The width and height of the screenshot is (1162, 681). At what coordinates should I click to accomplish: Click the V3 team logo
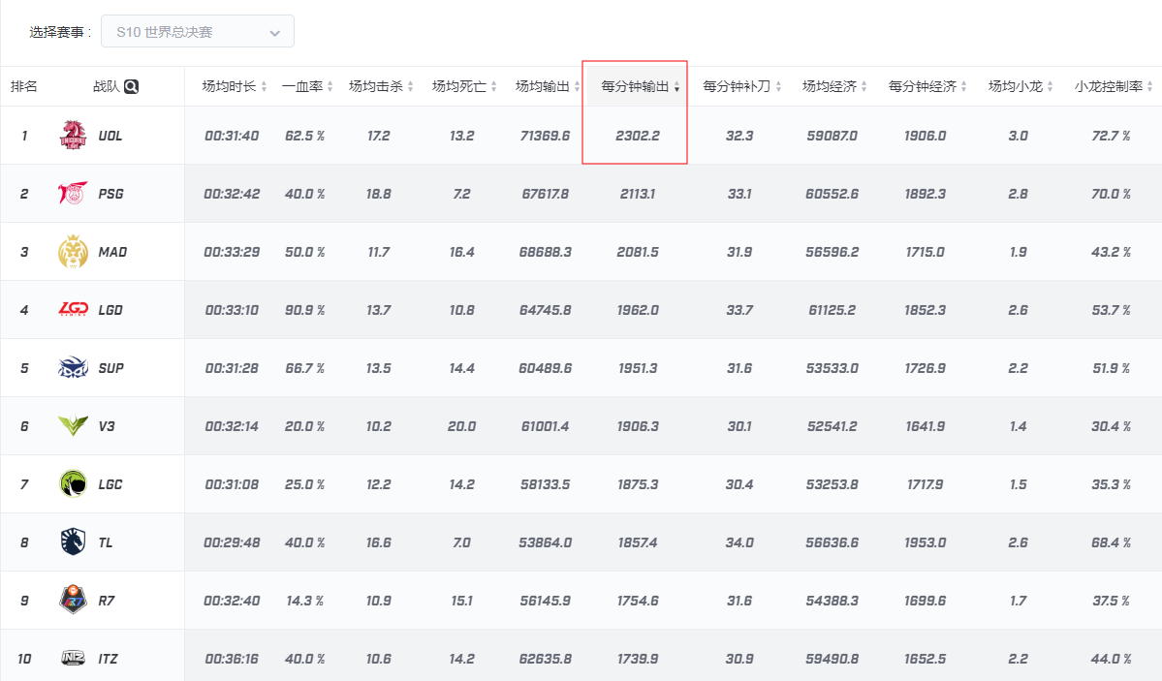pyautogui.click(x=73, y=426)
